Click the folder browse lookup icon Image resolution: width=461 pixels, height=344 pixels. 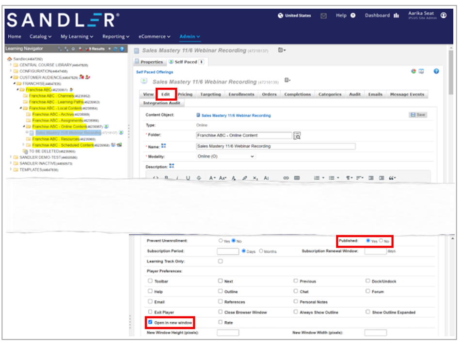(297, 136)
